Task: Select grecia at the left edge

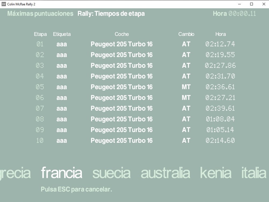Action: (15, 173)
